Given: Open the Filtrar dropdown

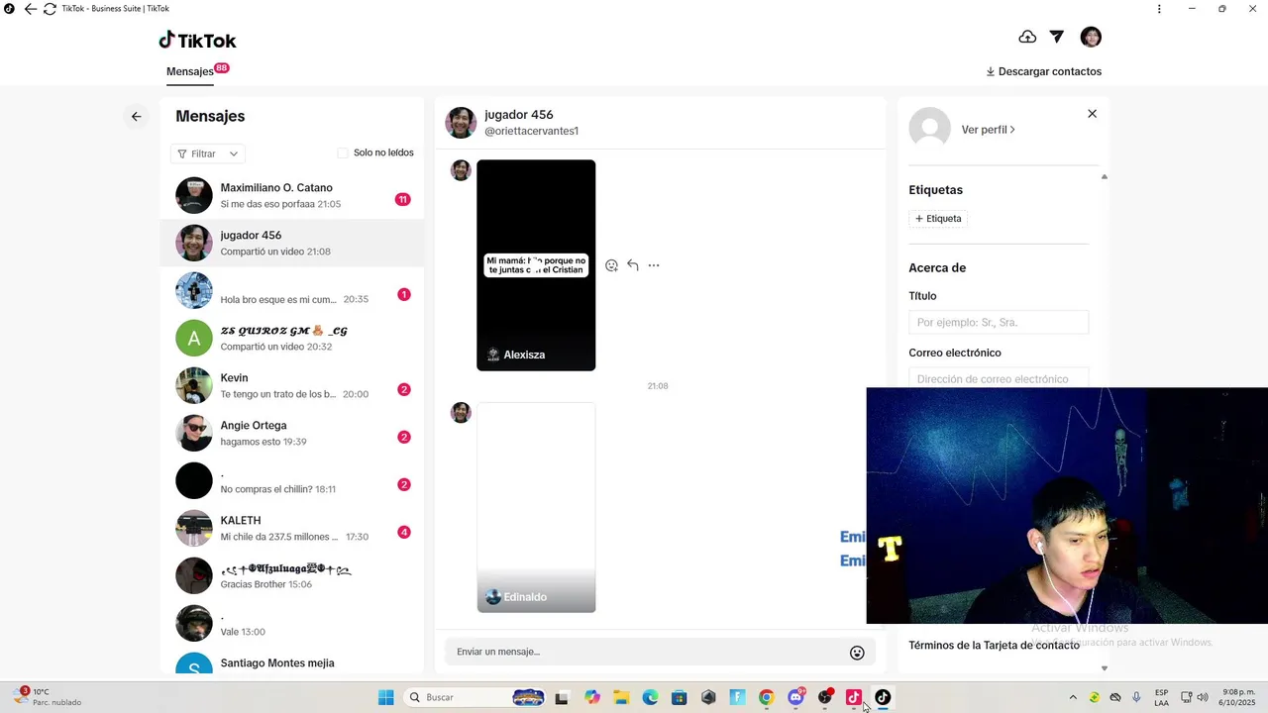Looking at the screenshot, I should point(208,153).
